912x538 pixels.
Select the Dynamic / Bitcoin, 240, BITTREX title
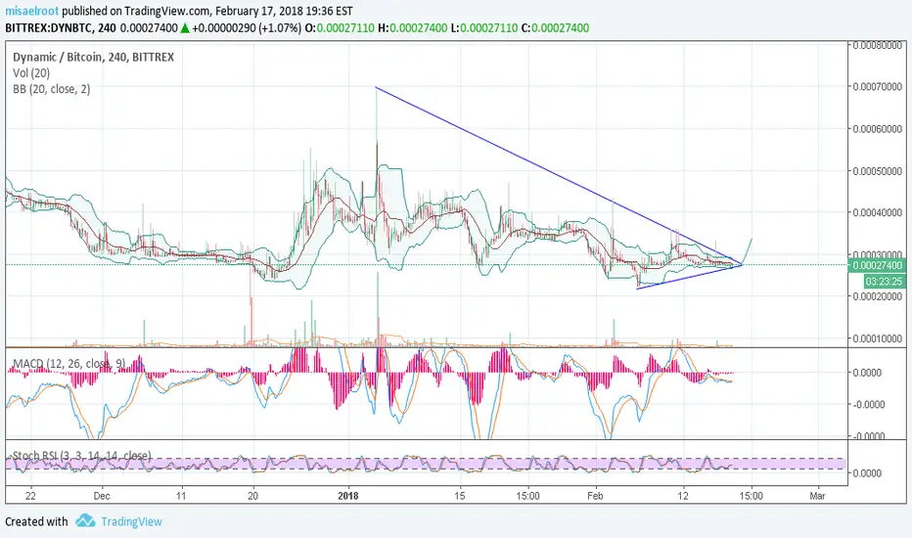click(x=93, y=57)
